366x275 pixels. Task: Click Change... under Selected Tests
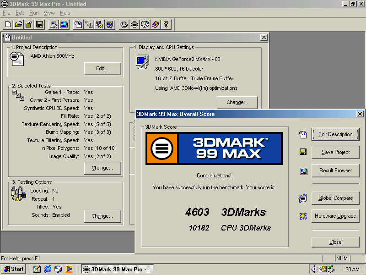tap(102, 168)
